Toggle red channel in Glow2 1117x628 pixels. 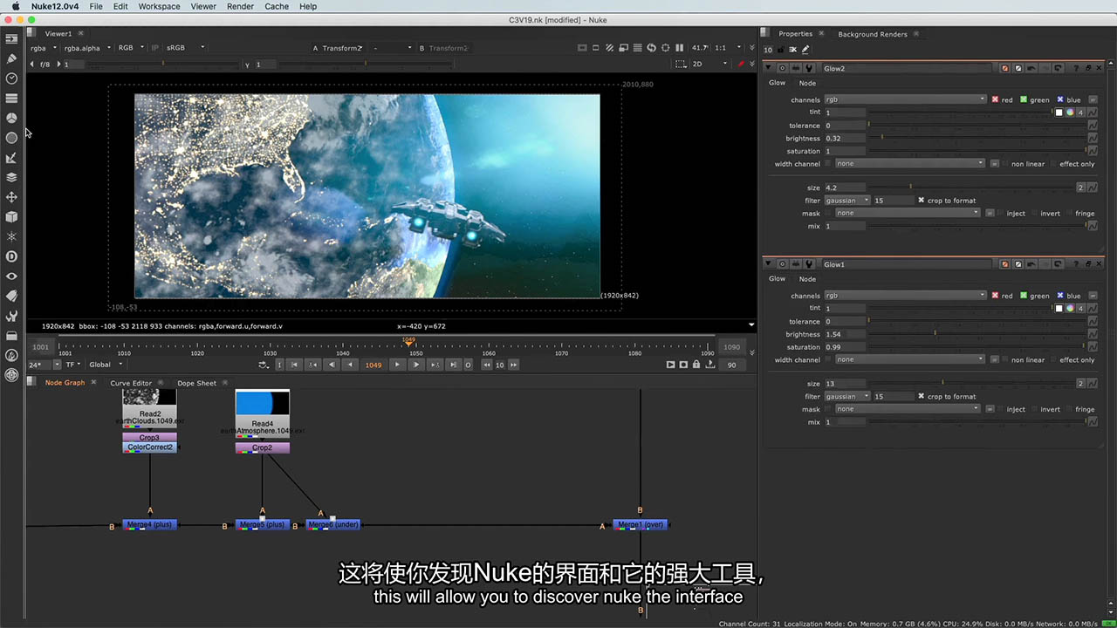tap(995, 99)
